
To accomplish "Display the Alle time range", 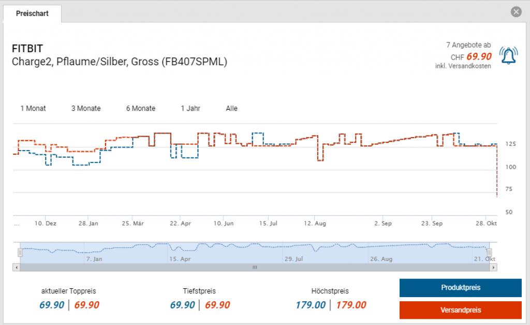I will (231, 109).
